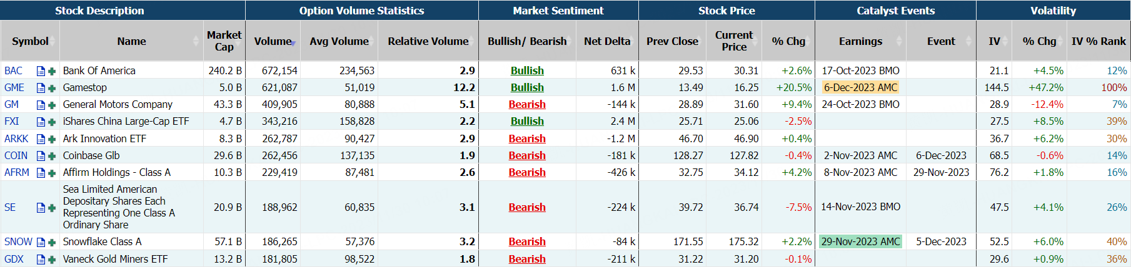
Task: Click the Relative Volume column header
Action: pyautogui.click(x=428, y=41)
